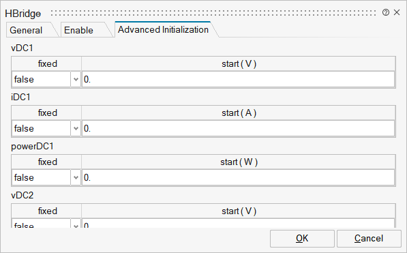The width and height of the screenshot is (407, 253).
Task: Open the Enable tab
Action: pos(78,30)
